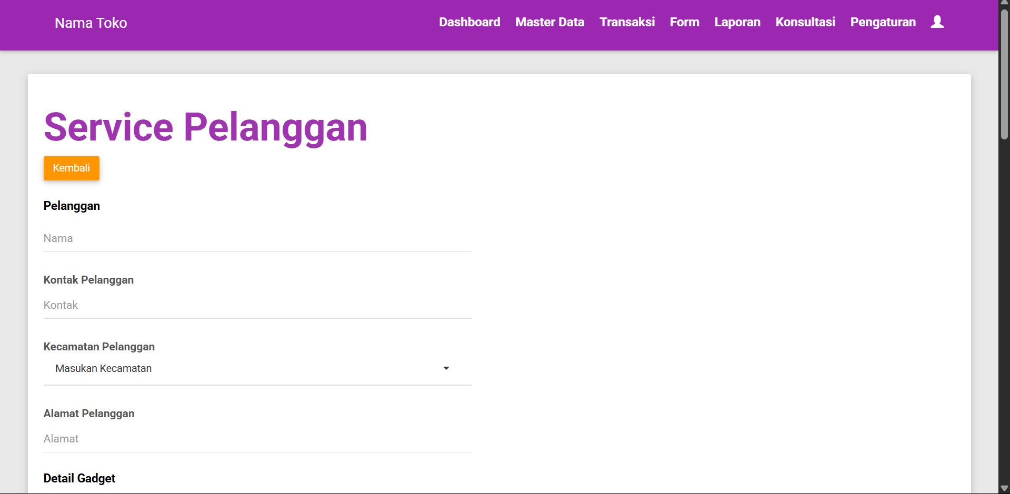
Task: Click the Kecamatan dropdown caret arrow
Action: (x=446, y=368)
